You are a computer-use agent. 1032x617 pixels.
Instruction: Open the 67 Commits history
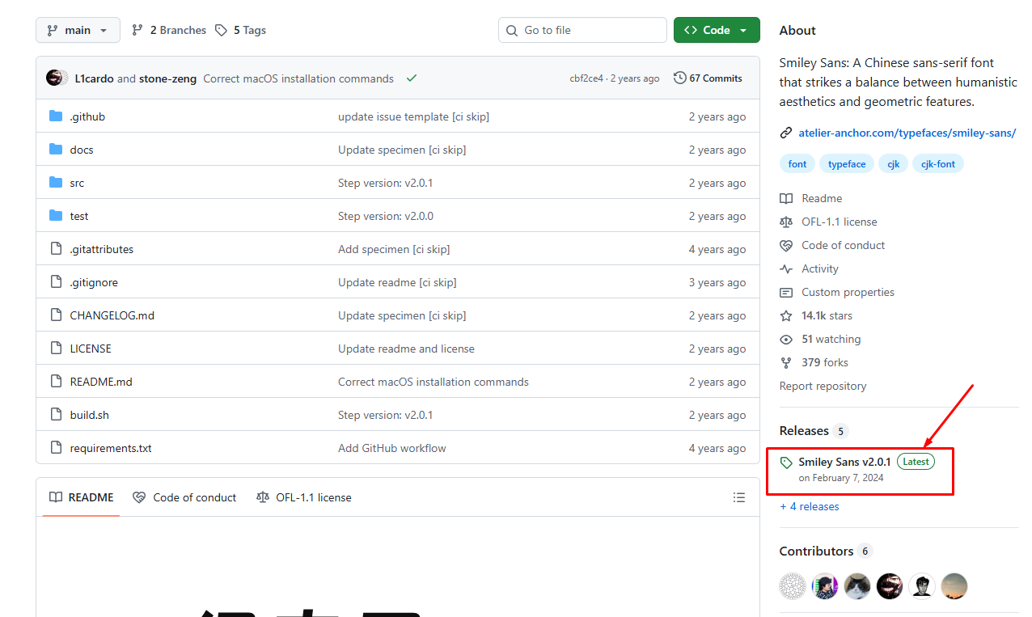(708, 78)
